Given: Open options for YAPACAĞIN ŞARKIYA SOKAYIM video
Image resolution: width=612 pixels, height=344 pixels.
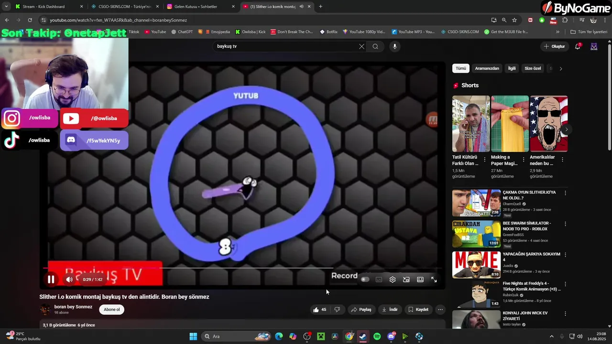Looking at the screenshot, I should [x=565, y=255].
